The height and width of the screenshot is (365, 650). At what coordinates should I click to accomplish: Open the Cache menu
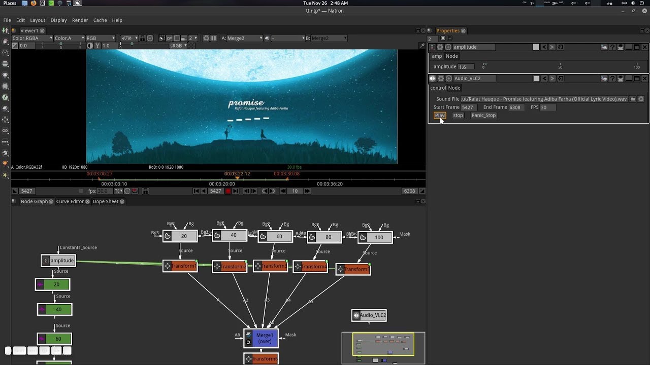point(100,20)
